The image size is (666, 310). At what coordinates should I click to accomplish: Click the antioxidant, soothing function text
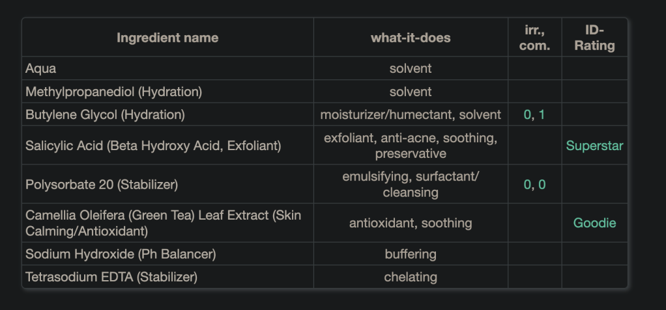click(411, 223)
